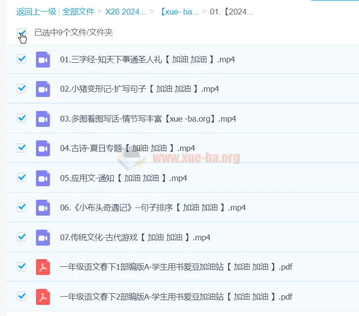This screenshot has height=316, width=359.
Task: Open the file name 04.古诗-夏日专题 .mp4
Action: [127, 148]
